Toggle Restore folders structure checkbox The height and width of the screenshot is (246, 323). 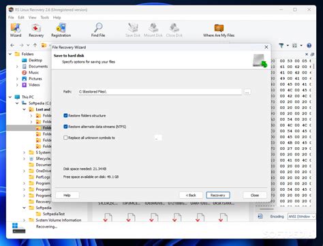click(x=65, y=116)
